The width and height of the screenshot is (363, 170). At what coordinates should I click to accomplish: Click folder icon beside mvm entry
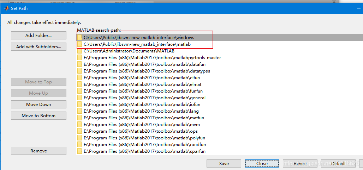coord(80,124)
